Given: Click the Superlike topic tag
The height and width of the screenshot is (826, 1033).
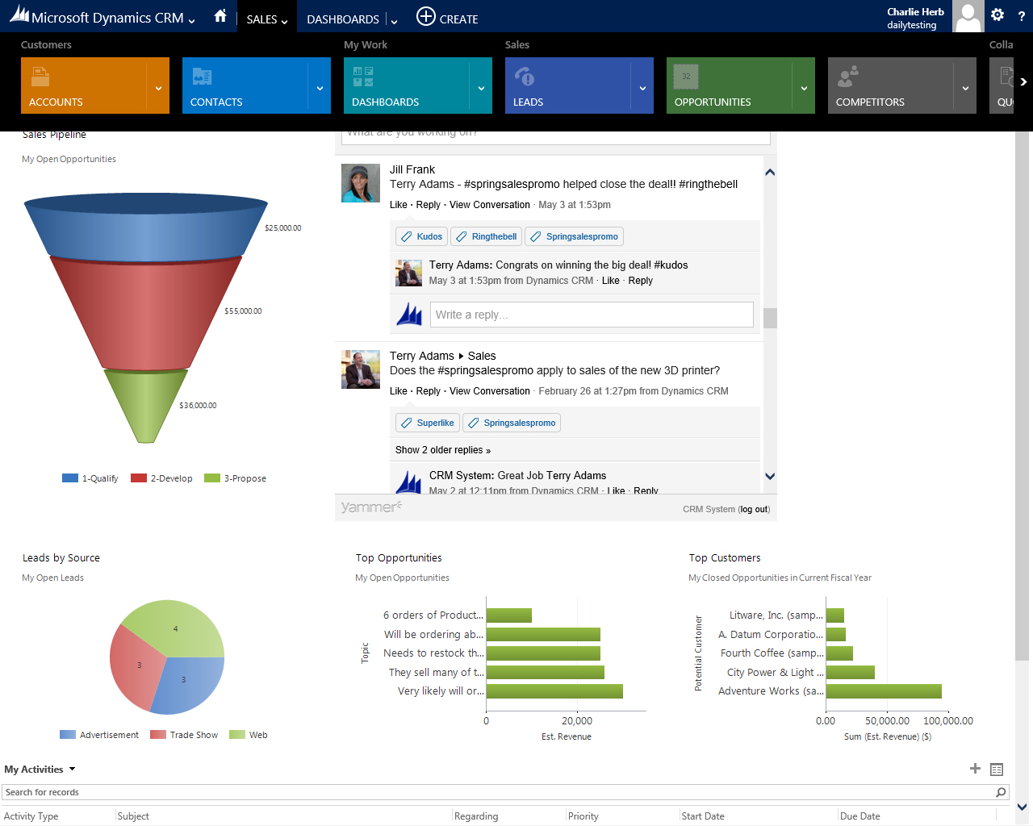Looking at the screenshot, I should 427,423.
